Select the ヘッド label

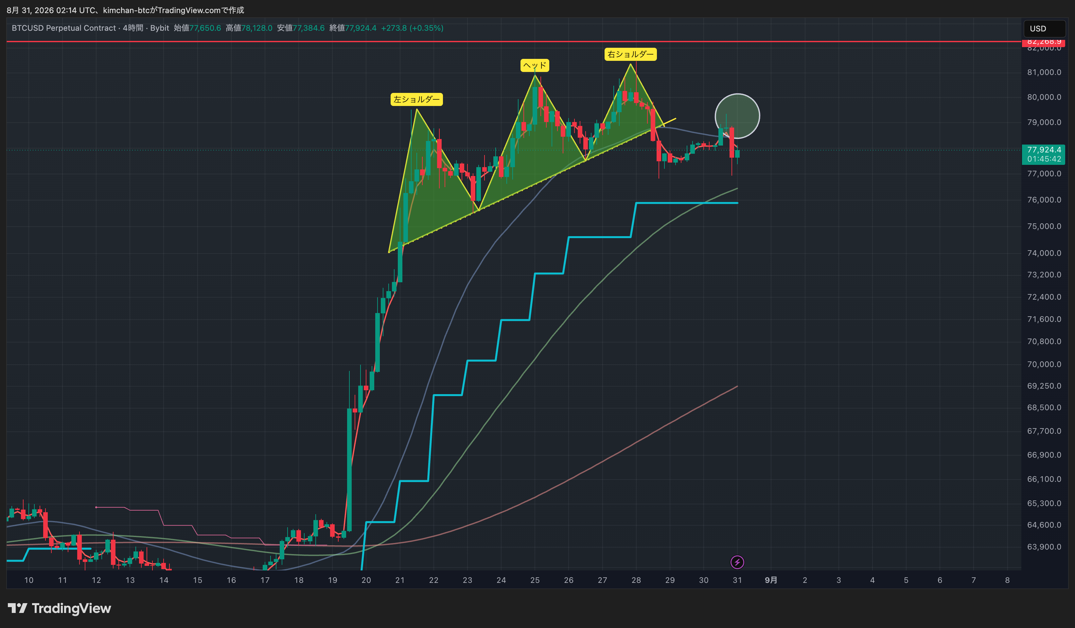[x=535, y=65]
